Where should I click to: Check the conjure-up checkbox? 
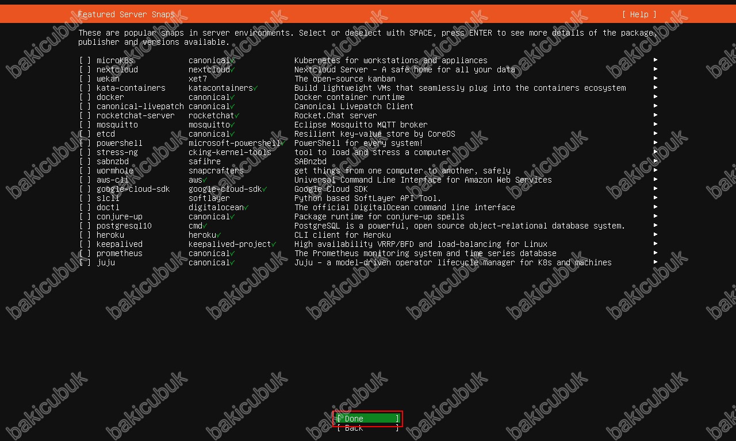(x=85, y=216)
